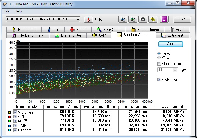Click the Start button
Viewport: 197px width, 138px height.
click(171, 44)
